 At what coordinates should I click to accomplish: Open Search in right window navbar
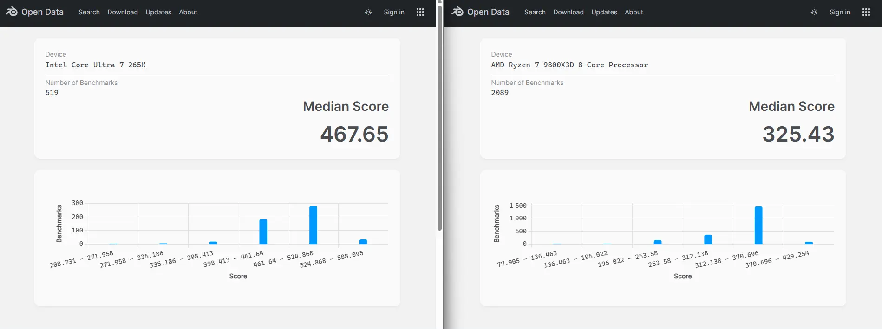tap(535, 12)
